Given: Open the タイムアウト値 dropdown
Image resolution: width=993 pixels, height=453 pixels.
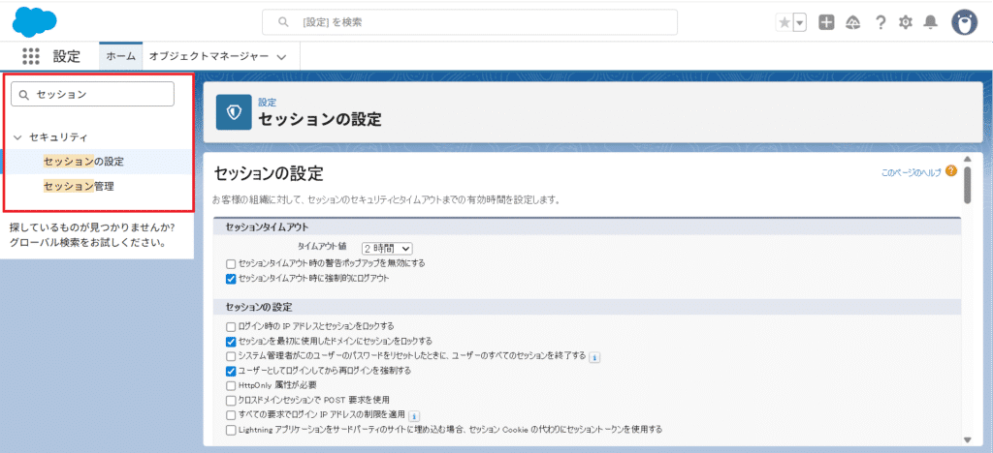Looking at the screenshot, I should click(387, 249).
